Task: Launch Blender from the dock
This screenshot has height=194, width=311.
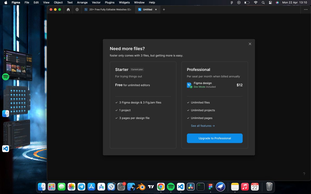Action: pyautogui.click(x=141, y=186)
